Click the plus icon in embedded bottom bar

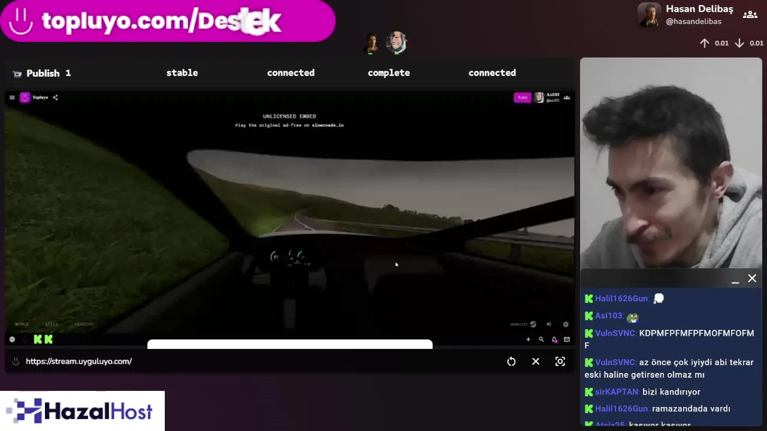point(528,339)
